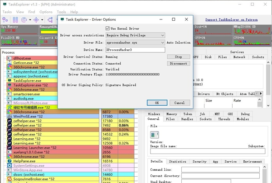Click the icon beside dllhost.exe
This screenshot has height=183, width=272.
(10, 58)
